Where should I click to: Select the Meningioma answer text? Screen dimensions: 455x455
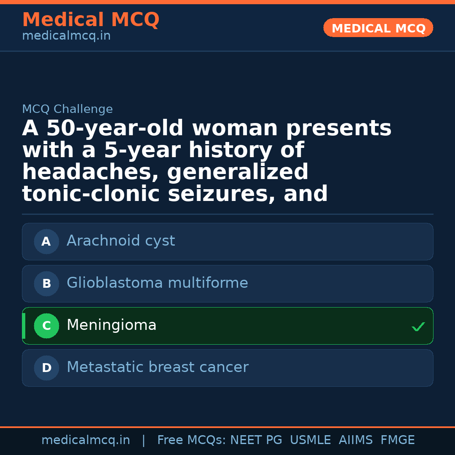112,325
